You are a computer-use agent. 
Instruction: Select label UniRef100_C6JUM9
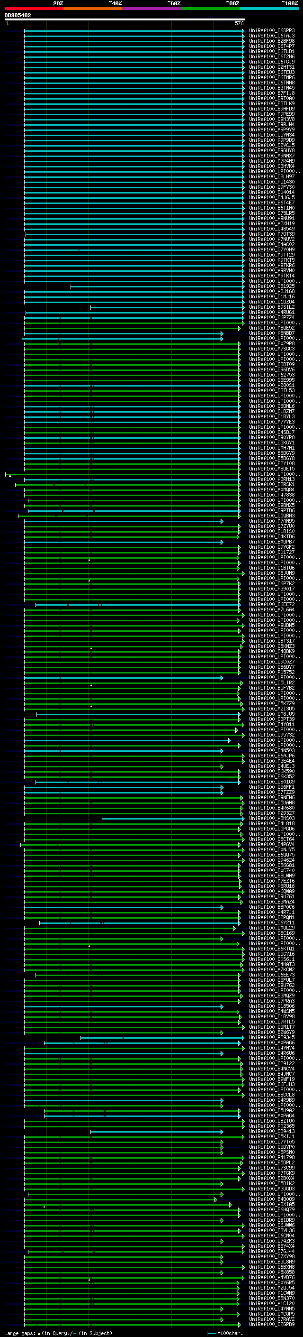pos(272,573)
